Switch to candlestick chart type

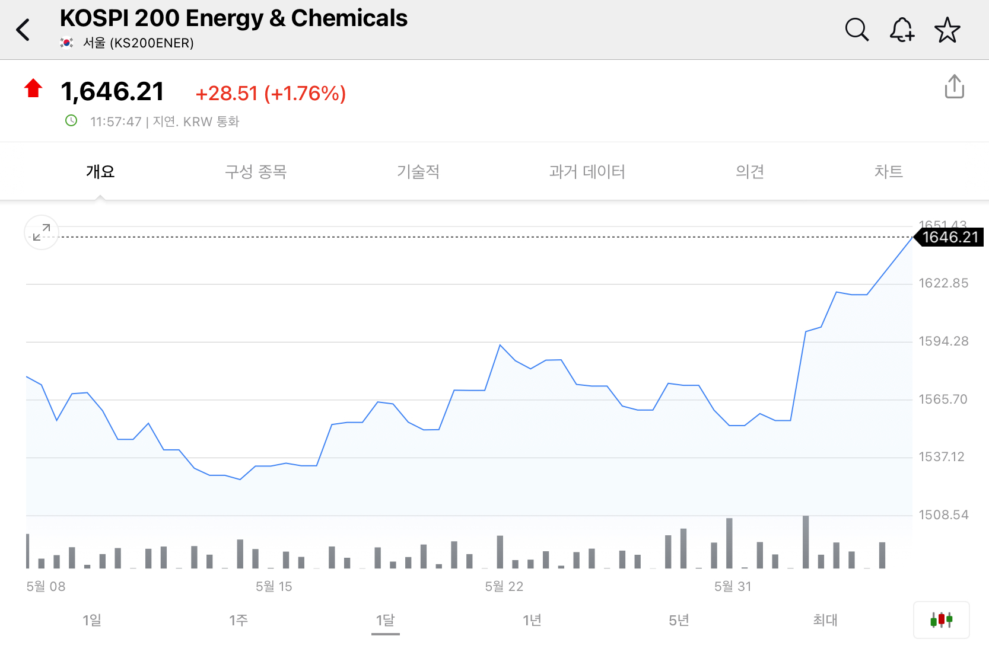(x=941, y=620)
